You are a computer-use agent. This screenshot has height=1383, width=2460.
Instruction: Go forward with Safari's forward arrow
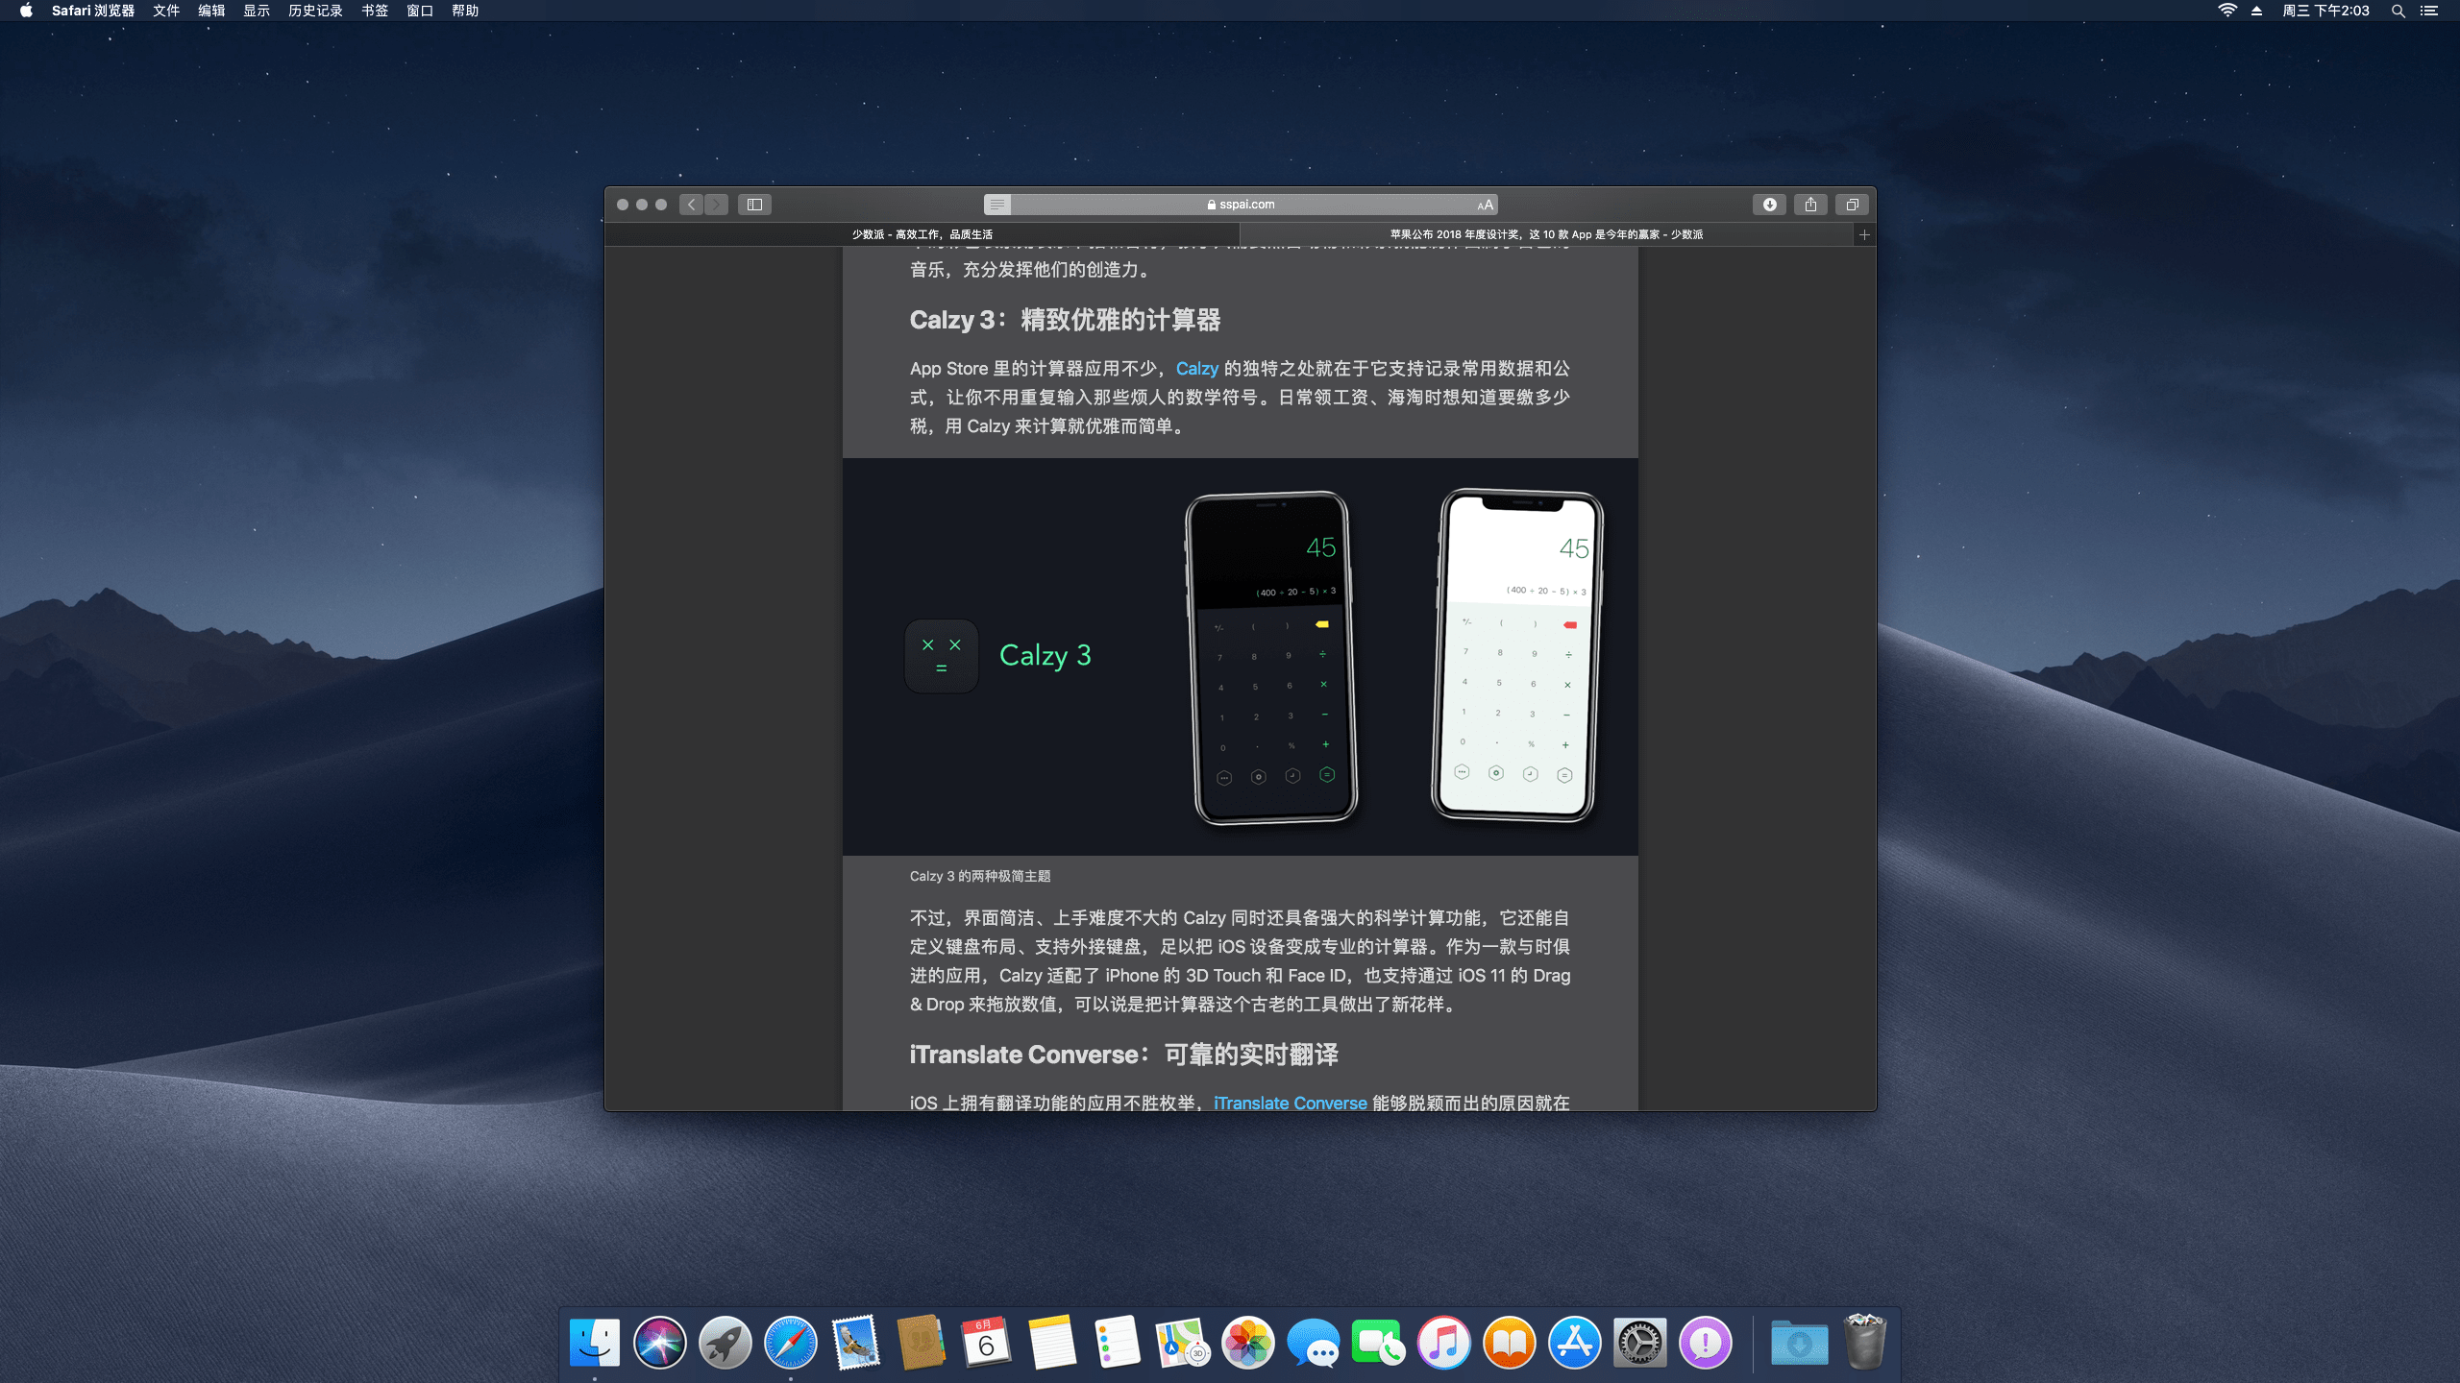[x=717, y=205]
